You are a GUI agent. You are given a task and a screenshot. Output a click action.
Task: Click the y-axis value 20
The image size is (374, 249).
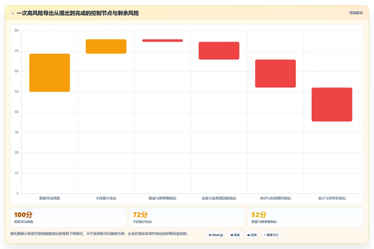tap(16, 153)
